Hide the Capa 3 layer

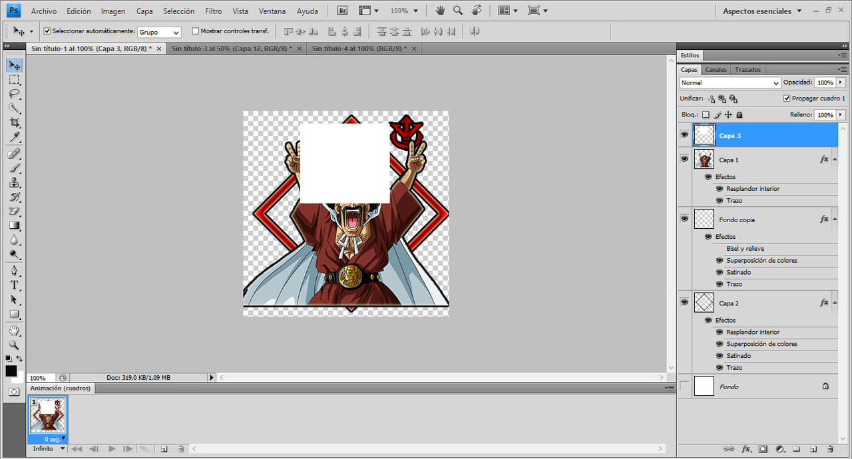point(684,135)
